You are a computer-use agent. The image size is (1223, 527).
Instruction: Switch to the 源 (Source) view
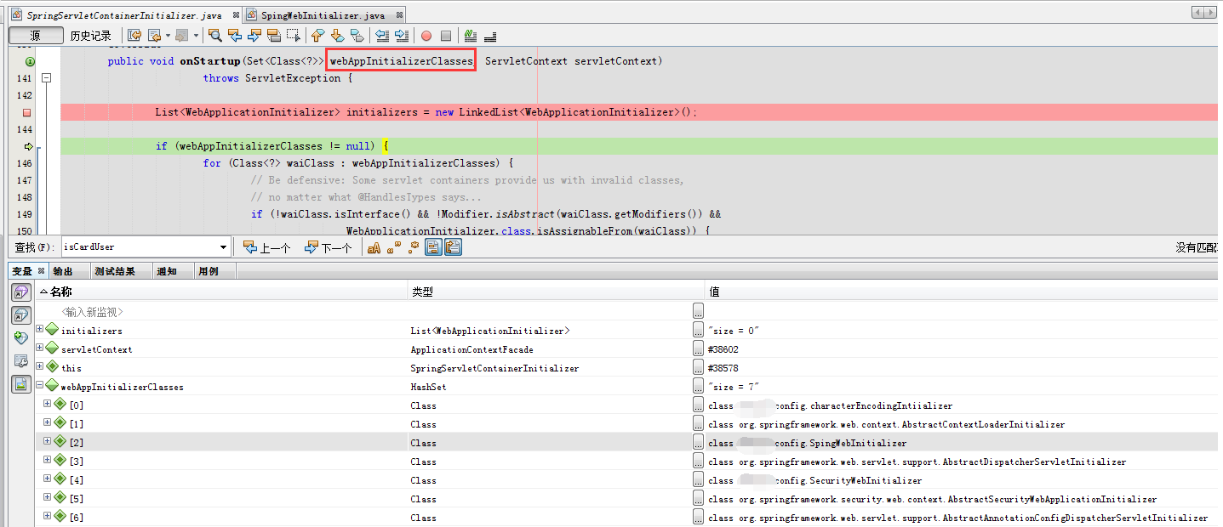click(x=36, y=36)
